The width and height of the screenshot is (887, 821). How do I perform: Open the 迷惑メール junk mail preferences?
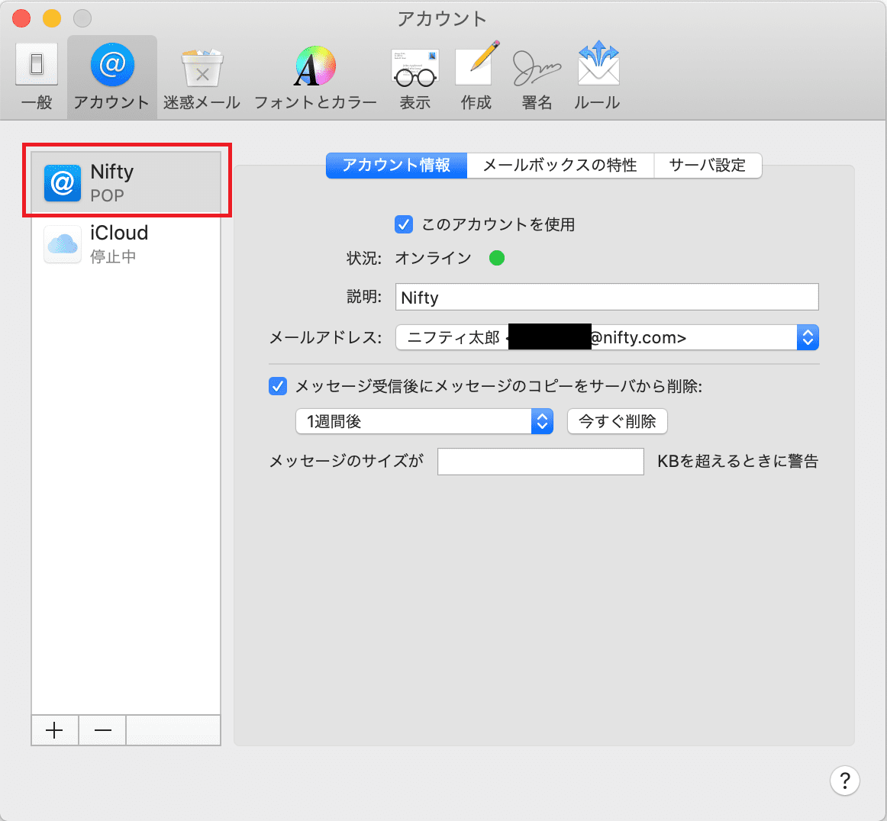(x=202, y=77)
